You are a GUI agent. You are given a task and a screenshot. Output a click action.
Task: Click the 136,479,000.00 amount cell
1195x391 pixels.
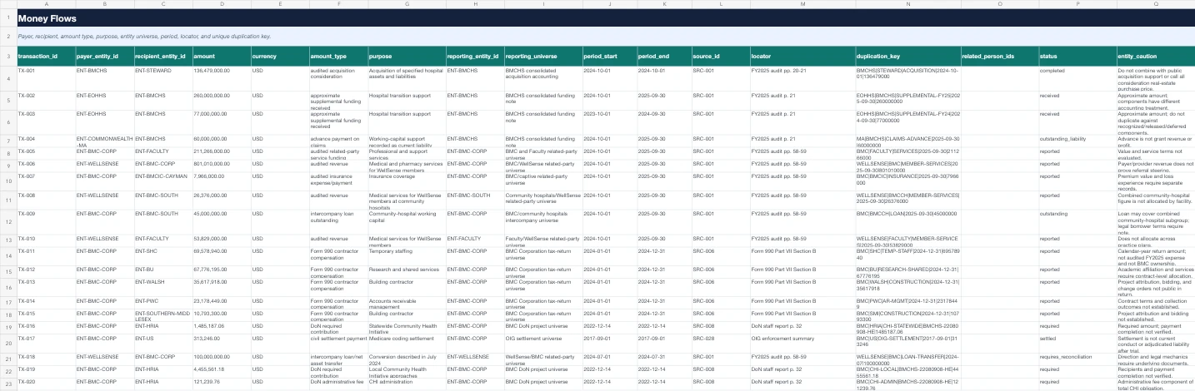point(221,79)
